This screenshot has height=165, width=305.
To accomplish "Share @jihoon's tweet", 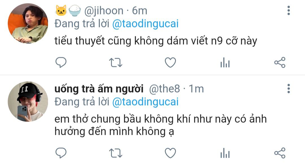I will [x=280, y=62].
